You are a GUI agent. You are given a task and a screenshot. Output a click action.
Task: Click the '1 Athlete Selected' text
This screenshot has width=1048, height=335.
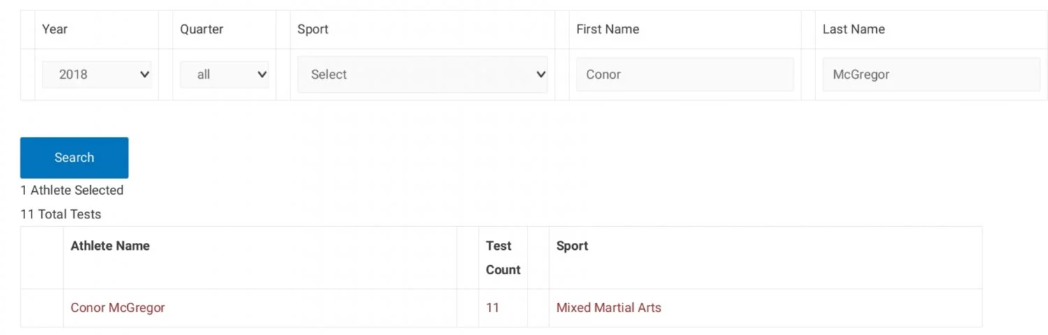click(x=72, y=191)
